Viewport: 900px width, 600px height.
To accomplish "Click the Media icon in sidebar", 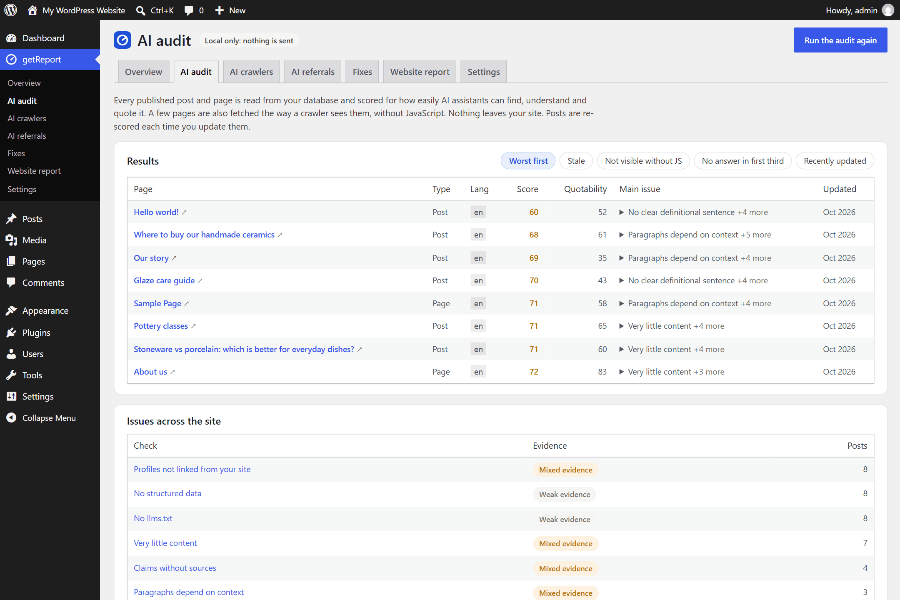I will point(12,240).
